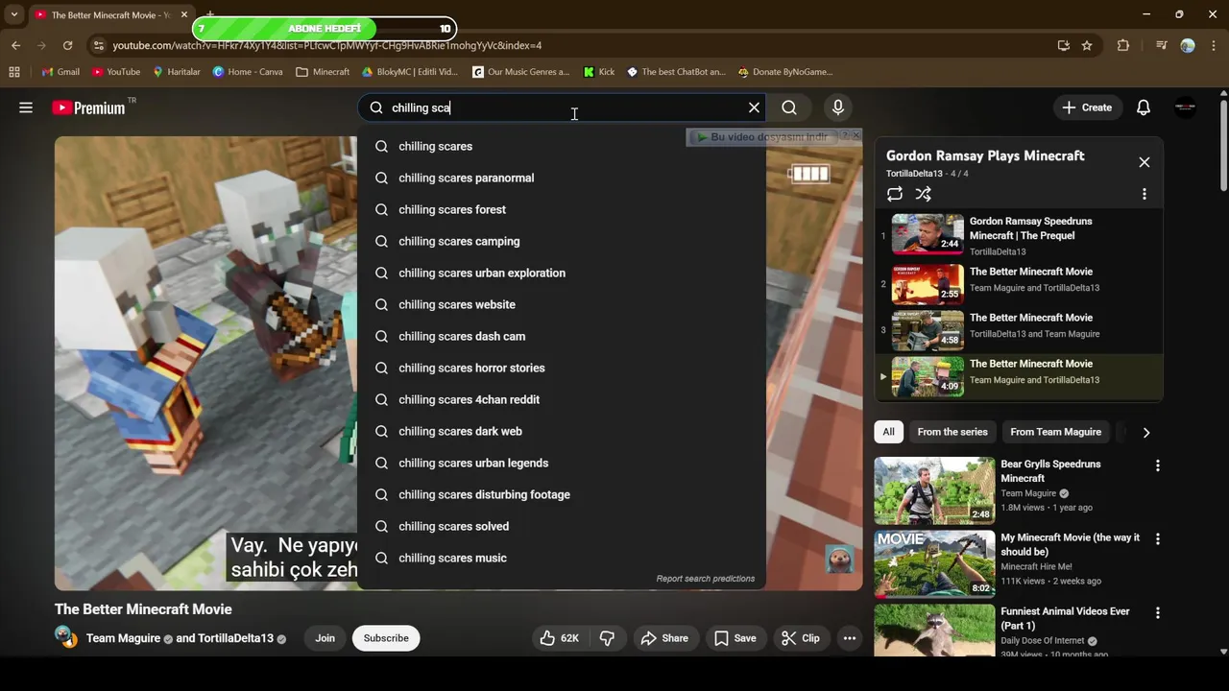The image size is (1229, 691).
Task: Like the video with 62K likes
Action: click(559, 638)
